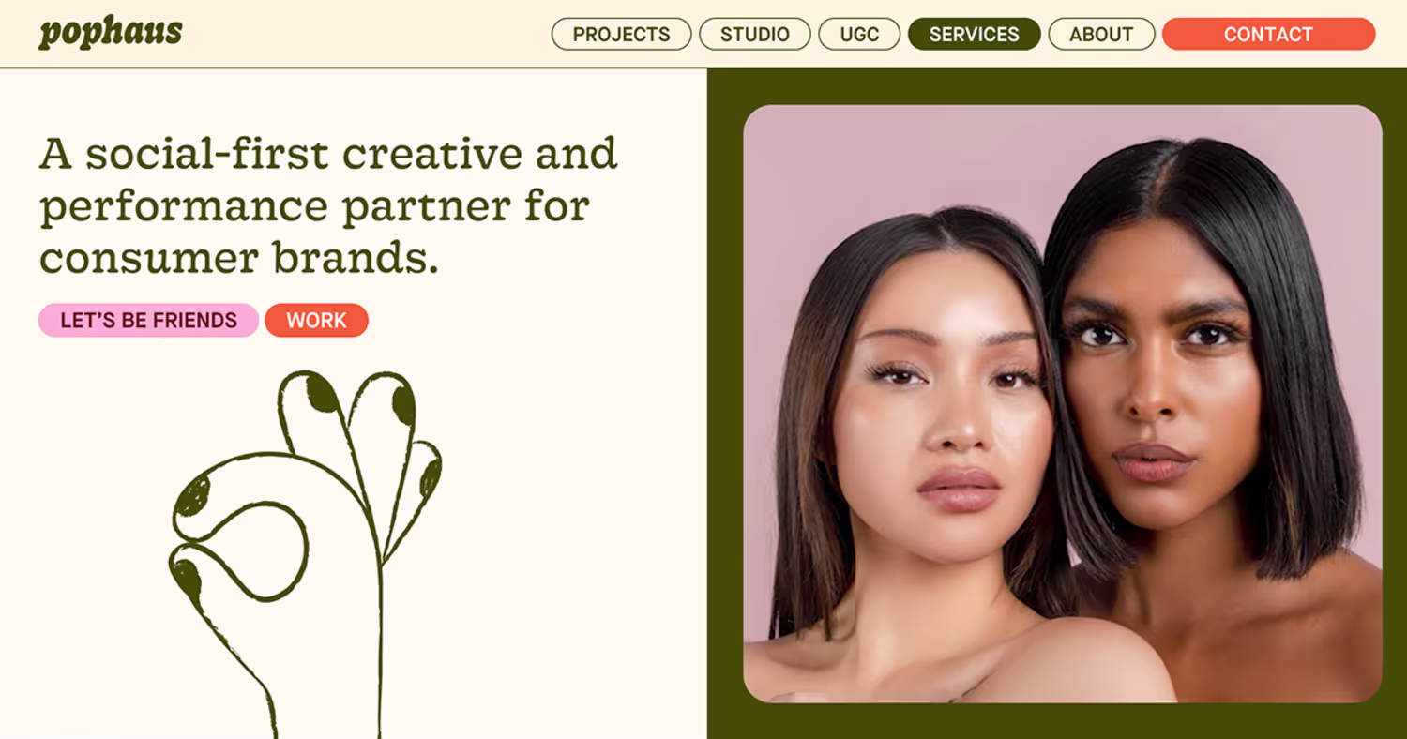The height and width of the screenshot is (739, 1407).
Task: Open the highlighted SERVICES tab
Action: (974, 34)
